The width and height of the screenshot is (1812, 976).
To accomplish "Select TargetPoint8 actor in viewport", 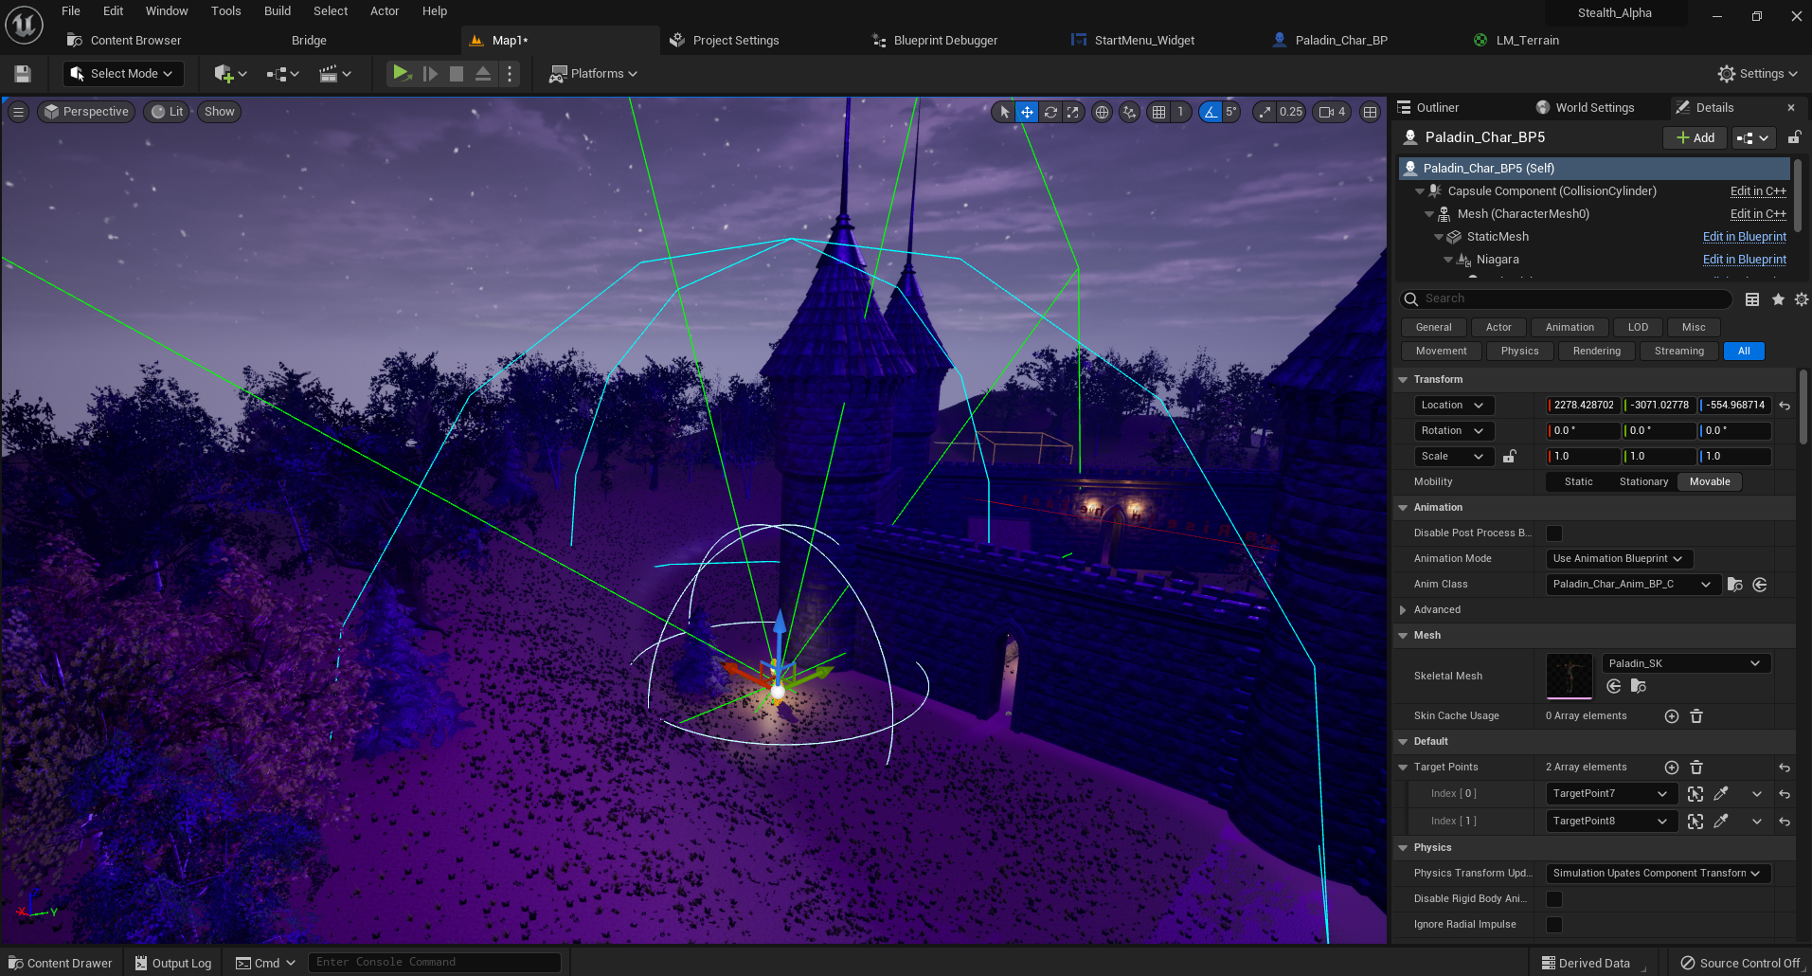I will (1695, 822).
